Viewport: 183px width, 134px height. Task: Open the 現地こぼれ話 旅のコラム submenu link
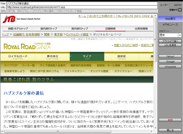45,71
